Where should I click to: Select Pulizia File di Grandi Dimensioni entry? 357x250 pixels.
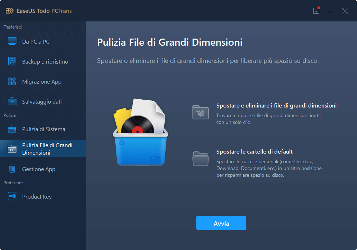pyautogui.click(x=43, y=149)
